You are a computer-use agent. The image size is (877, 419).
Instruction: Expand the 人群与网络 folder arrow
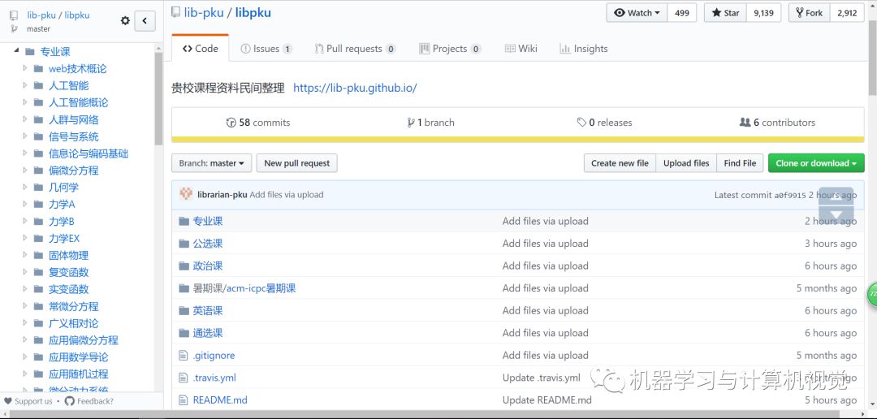(24, 119)
